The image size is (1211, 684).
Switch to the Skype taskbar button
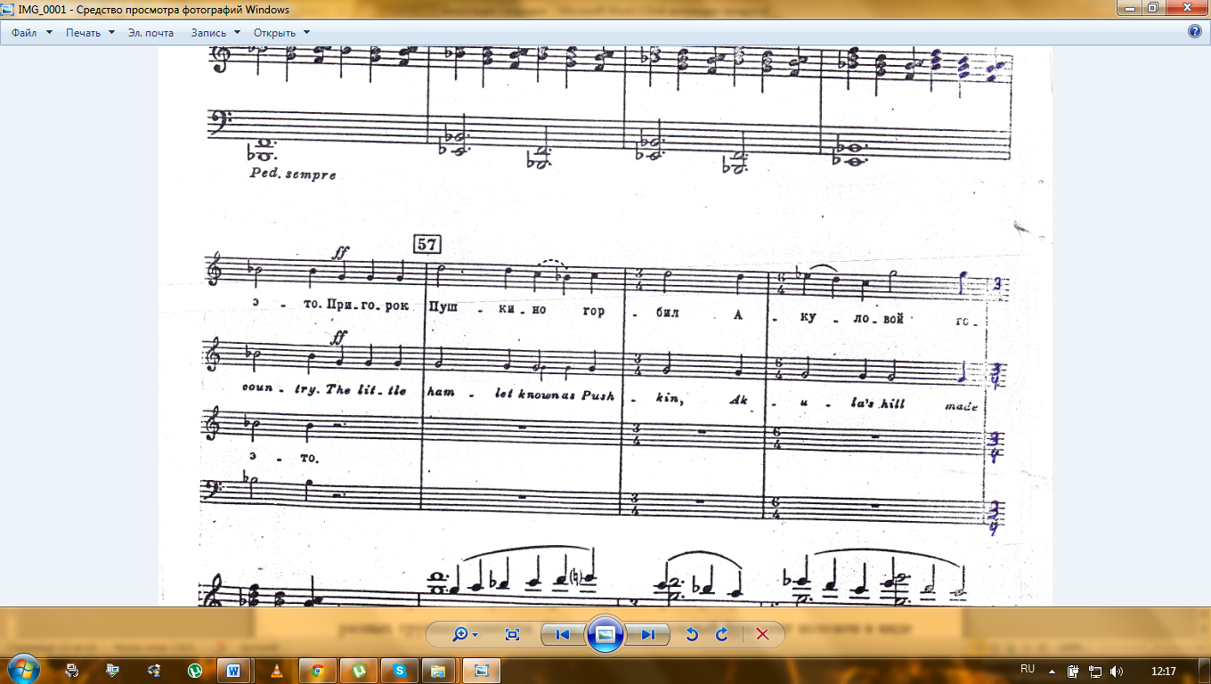tap(400, 670)
